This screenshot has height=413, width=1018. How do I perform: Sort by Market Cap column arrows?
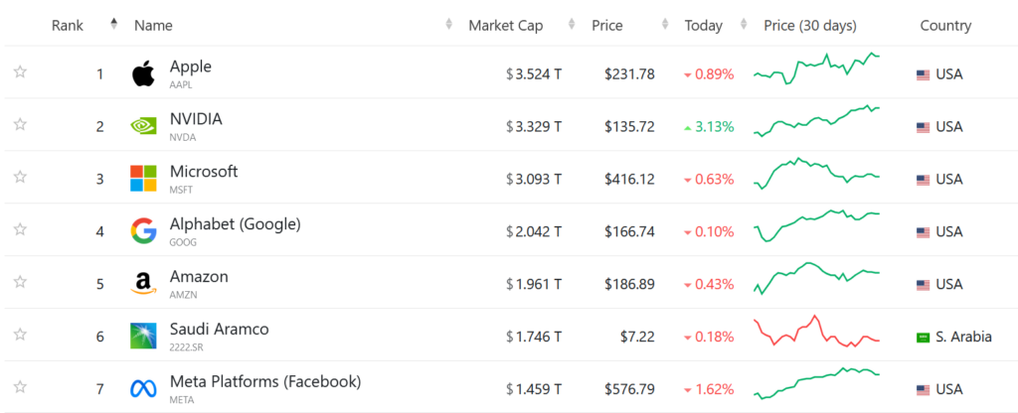click(572, 24)
